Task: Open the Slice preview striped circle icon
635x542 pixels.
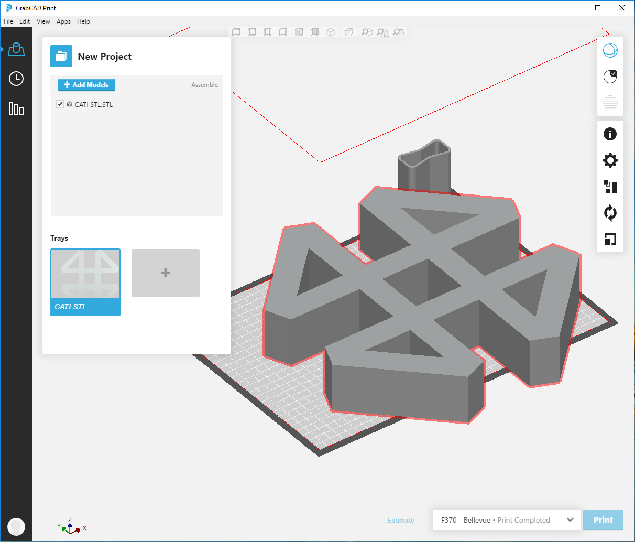Action: tap(610, 102)
